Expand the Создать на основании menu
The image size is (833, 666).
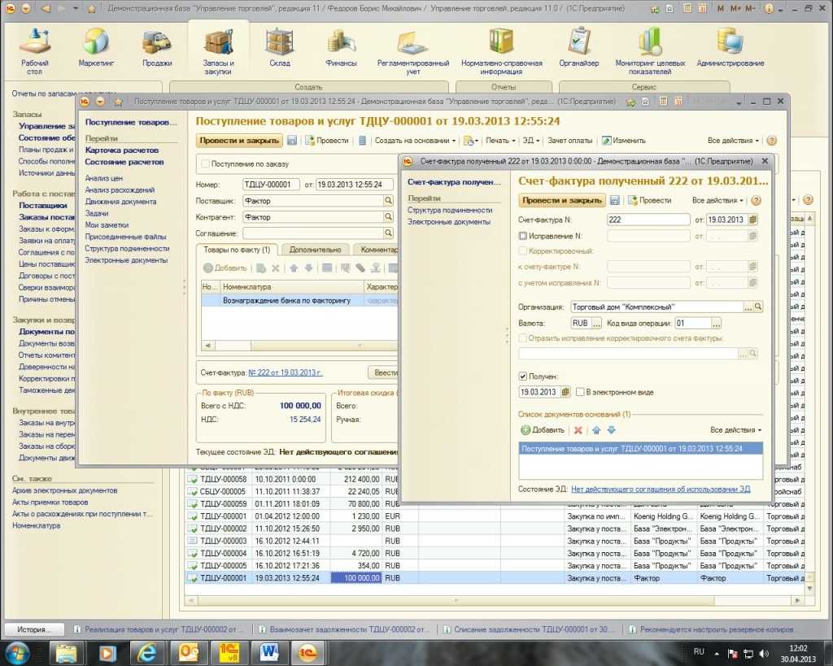coord(415,141)
